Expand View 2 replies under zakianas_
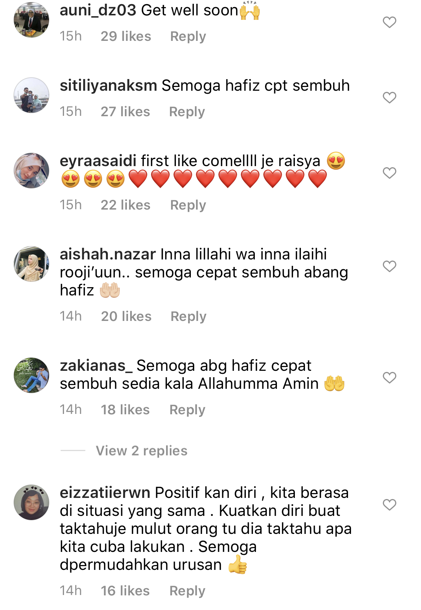The height and width of the screenshot is (610, 421). point(141,451)
